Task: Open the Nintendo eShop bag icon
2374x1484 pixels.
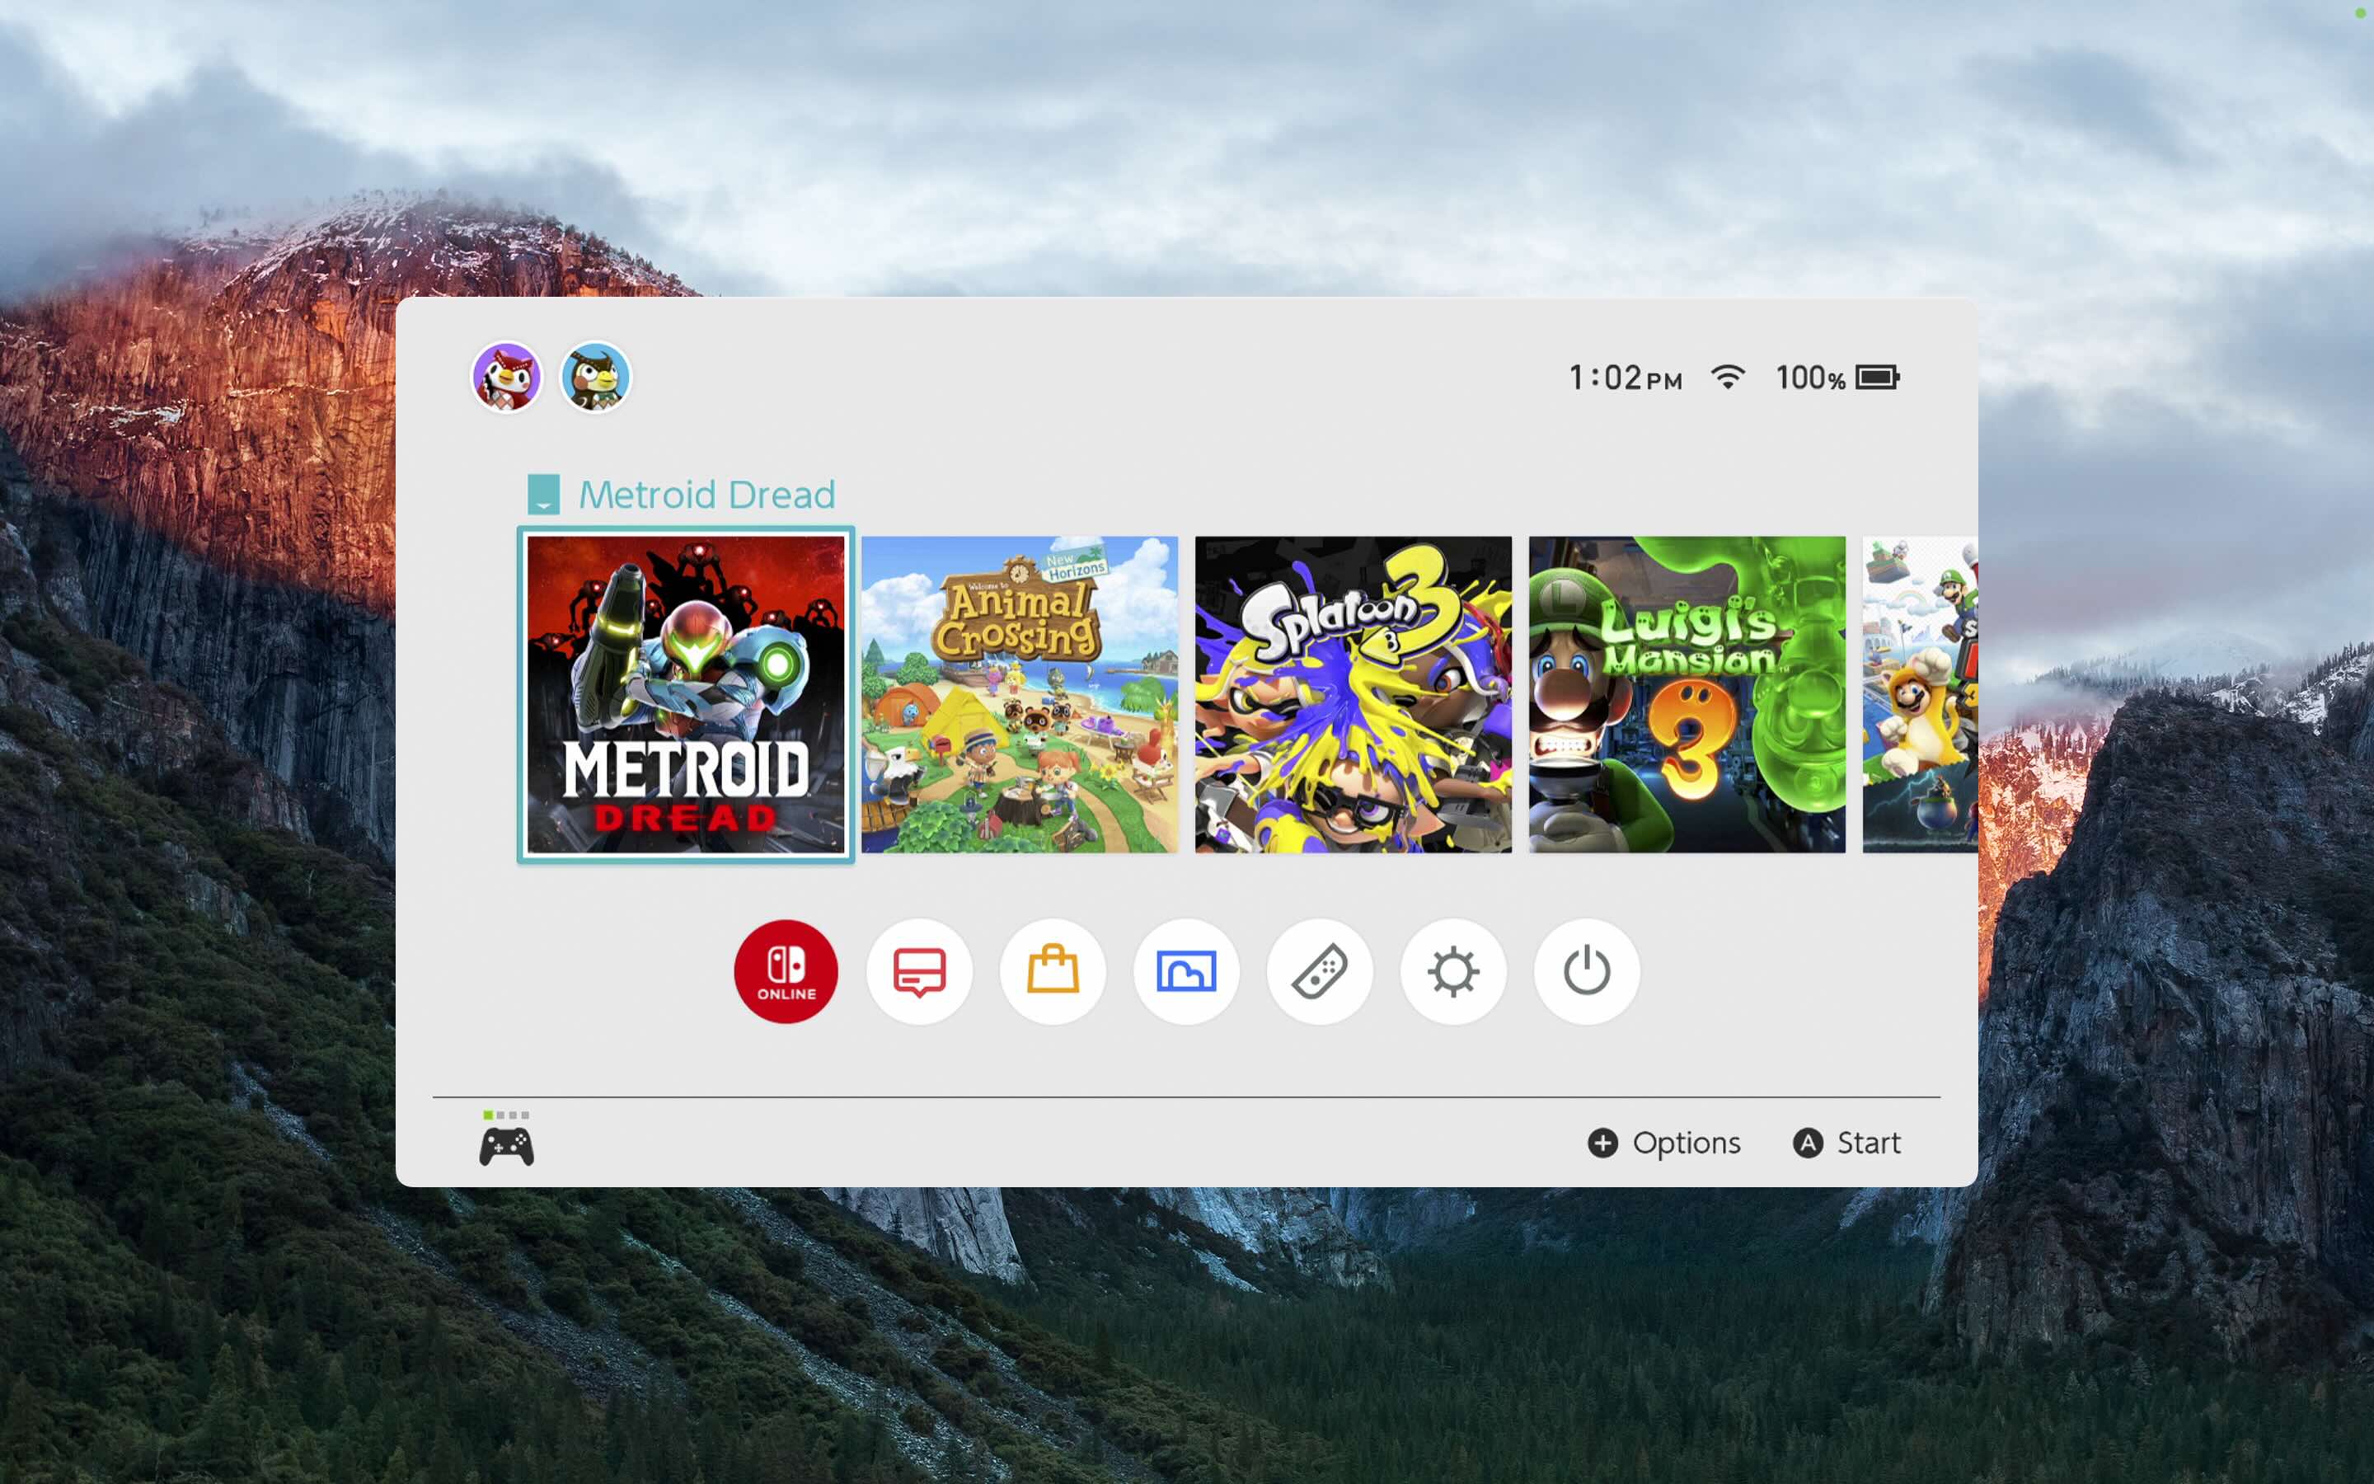Action: 1053,970
